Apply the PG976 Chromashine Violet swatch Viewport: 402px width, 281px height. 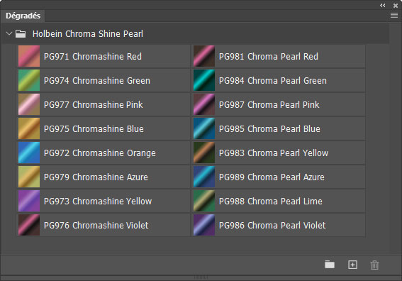click(x=29, y=225)
